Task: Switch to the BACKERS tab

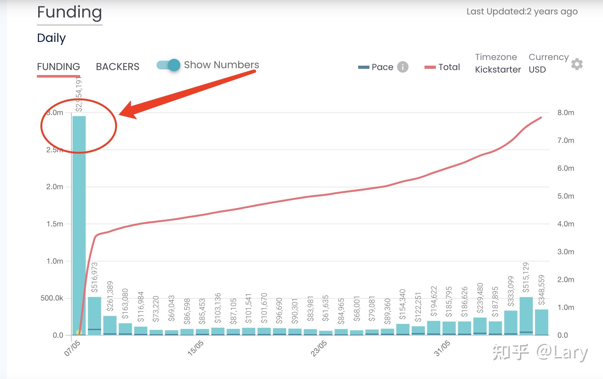Action: pos(117,67)
